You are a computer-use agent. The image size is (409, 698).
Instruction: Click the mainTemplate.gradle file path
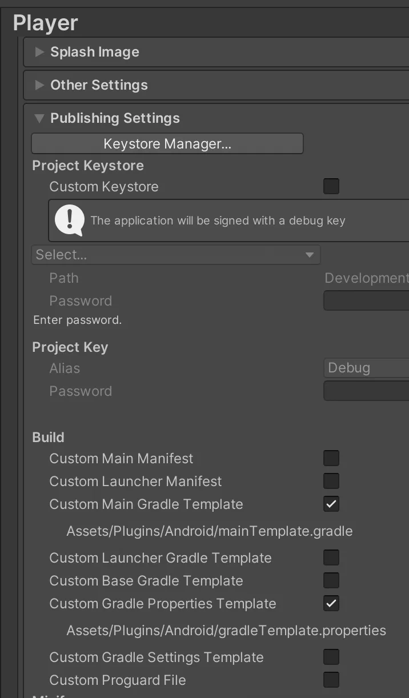click(209, 531)
